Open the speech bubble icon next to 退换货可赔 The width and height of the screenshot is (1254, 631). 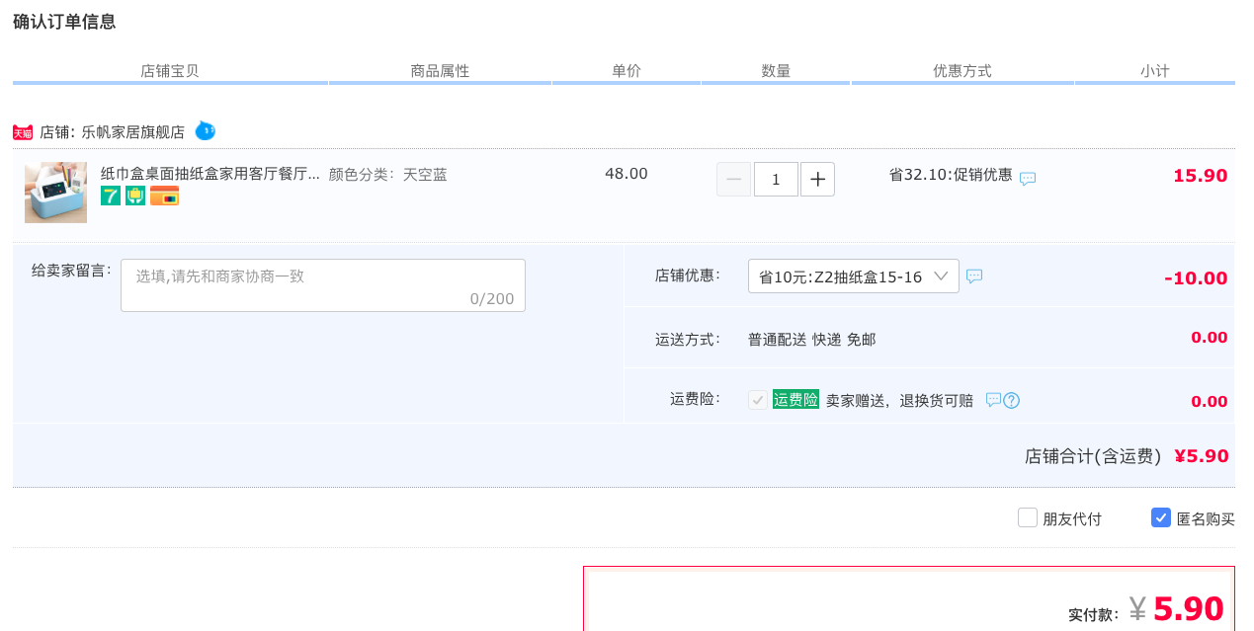994,400
